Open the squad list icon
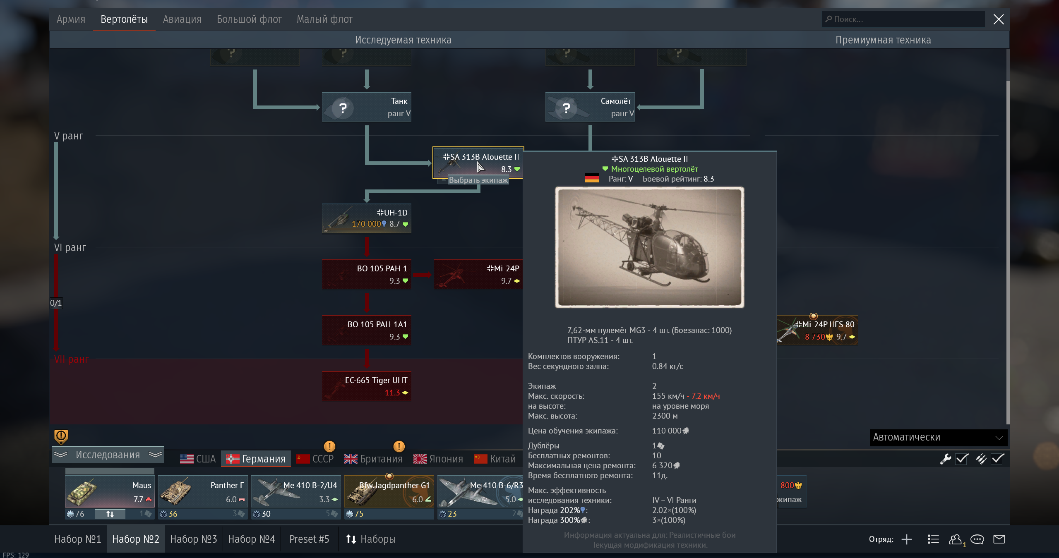This screenshot has height=558, width=1059. click(933, 539)
